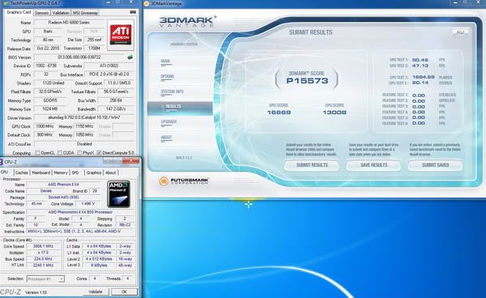The height and width of the screenshot is (298, 486).
Task: Click the Driver Version field
Action: point(84,117)
